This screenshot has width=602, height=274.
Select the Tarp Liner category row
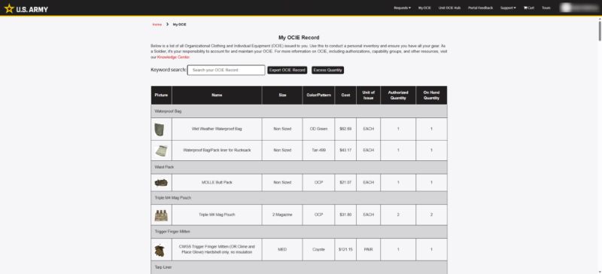coord(299,267)
